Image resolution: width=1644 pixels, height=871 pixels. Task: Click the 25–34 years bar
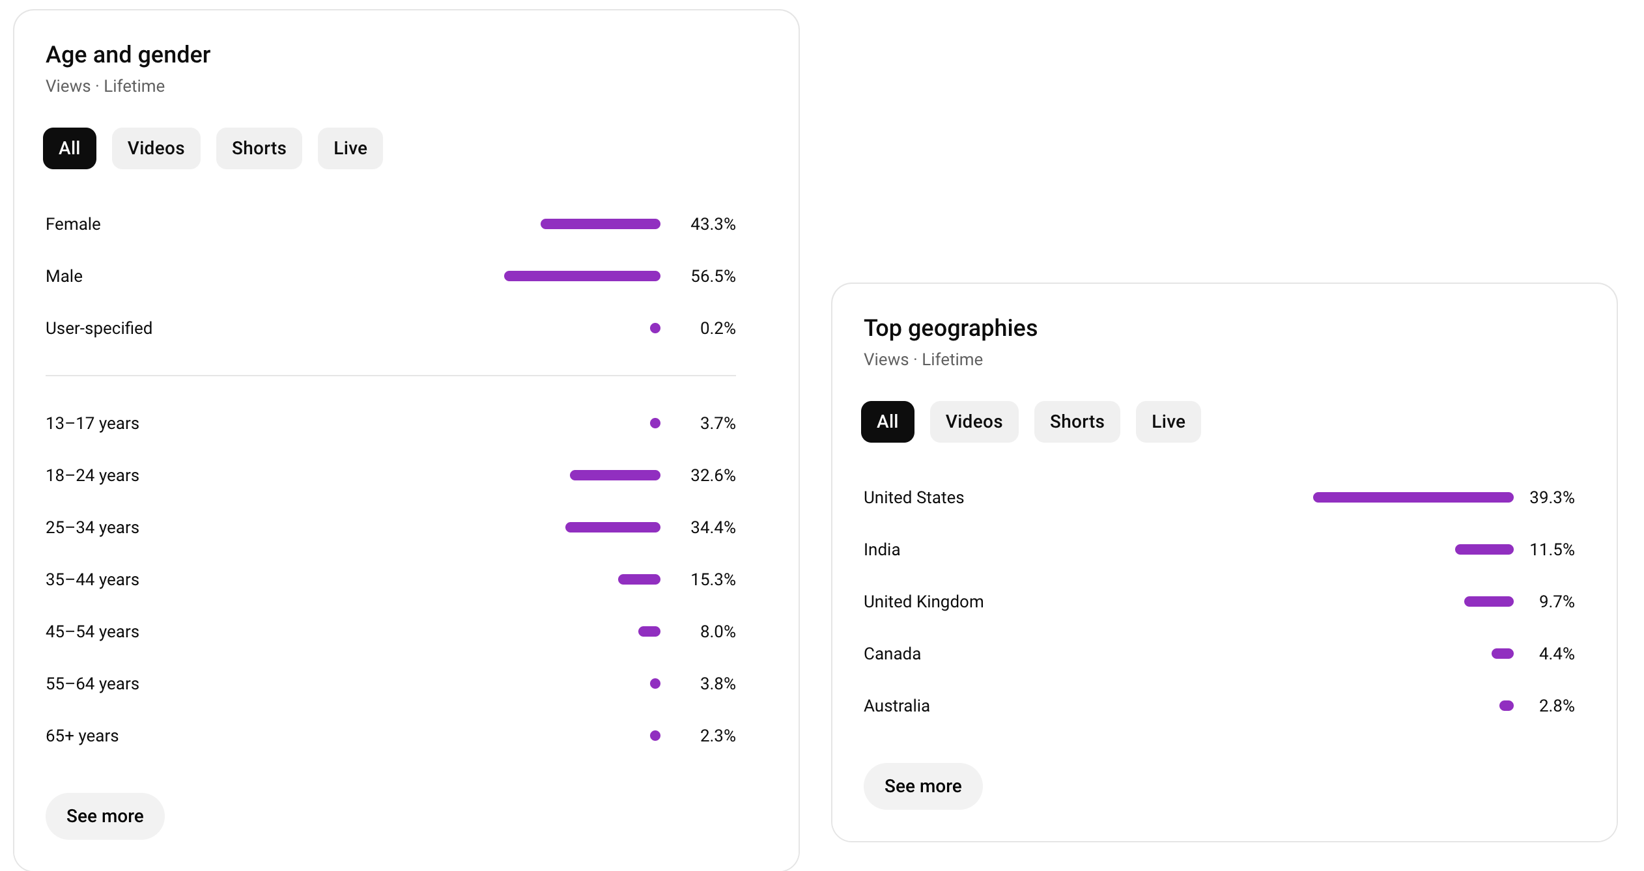[613, 527]
